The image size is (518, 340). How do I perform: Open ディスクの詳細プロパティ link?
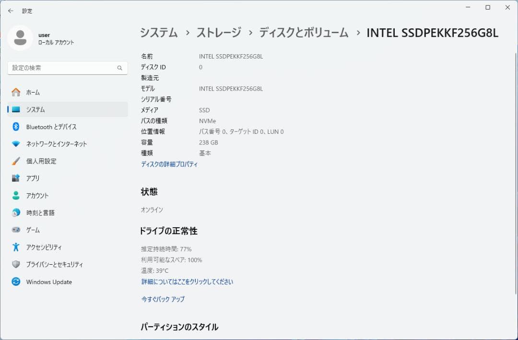tap(170, 164)
